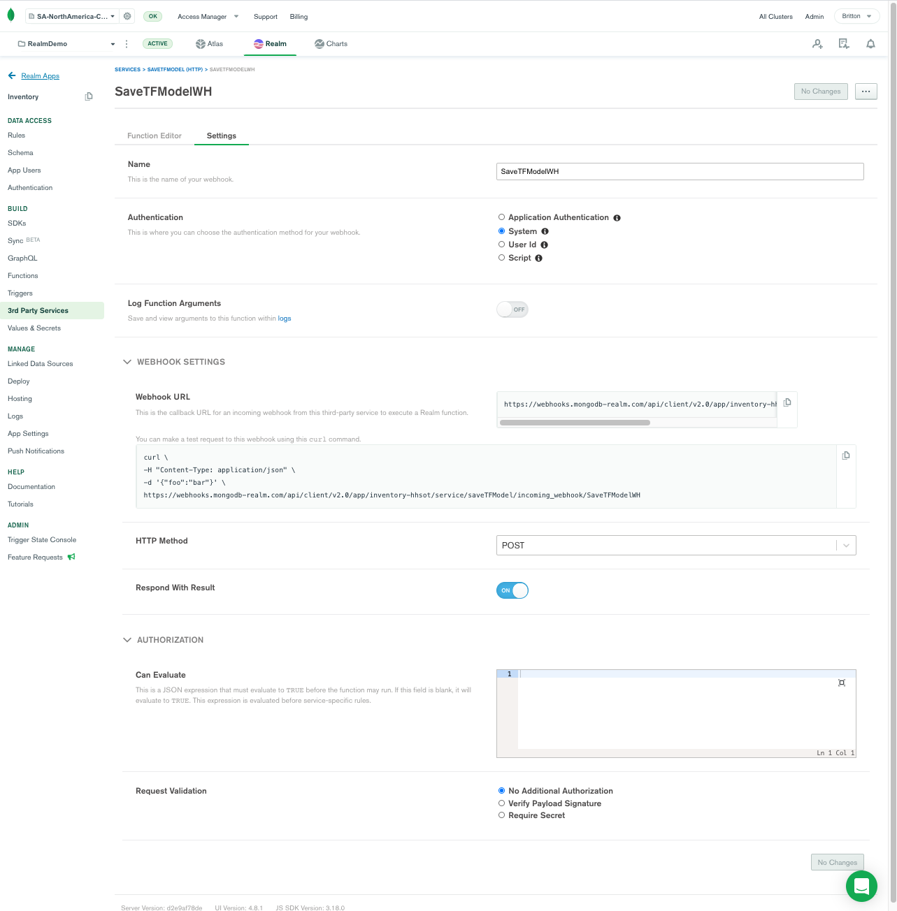This screenshot has width=897, height=911.
Task: Open the chat support bubble
Action: coord(861,887)
